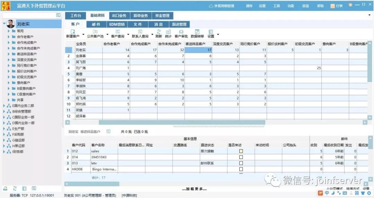Click the refresh icon at sidebar bottom
The width and height of the screenshot is (374, 198).
[x=15, y=188]
